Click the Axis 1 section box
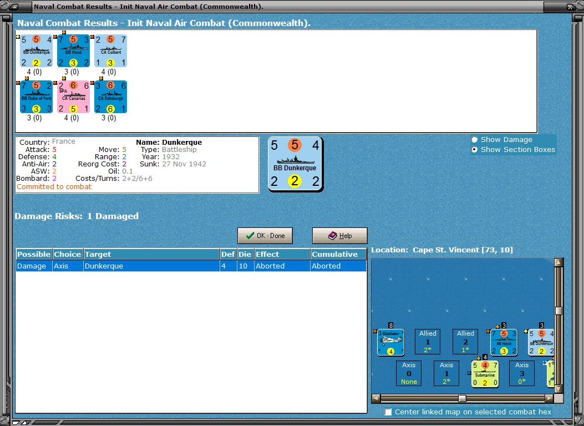Screen dimensions: 584x426 click(x=446, y=373)
